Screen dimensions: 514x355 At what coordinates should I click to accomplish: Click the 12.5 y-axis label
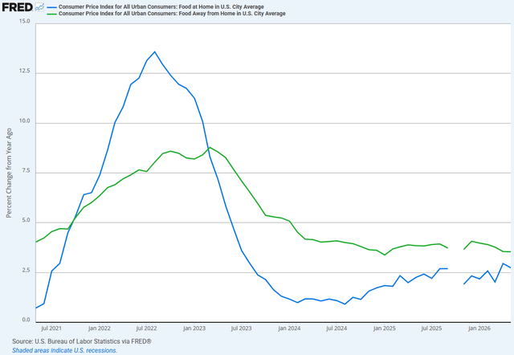click(x=24, y=71)
